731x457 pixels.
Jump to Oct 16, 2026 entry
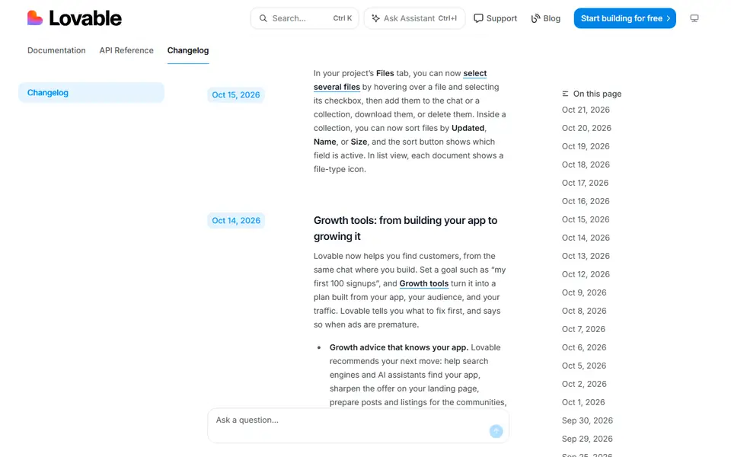point(586,201)
